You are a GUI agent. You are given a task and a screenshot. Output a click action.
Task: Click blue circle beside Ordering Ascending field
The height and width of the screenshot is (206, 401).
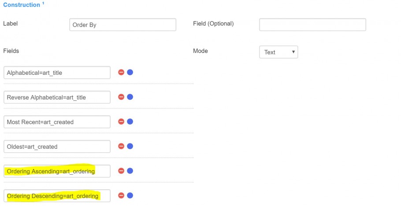[130, 171]
